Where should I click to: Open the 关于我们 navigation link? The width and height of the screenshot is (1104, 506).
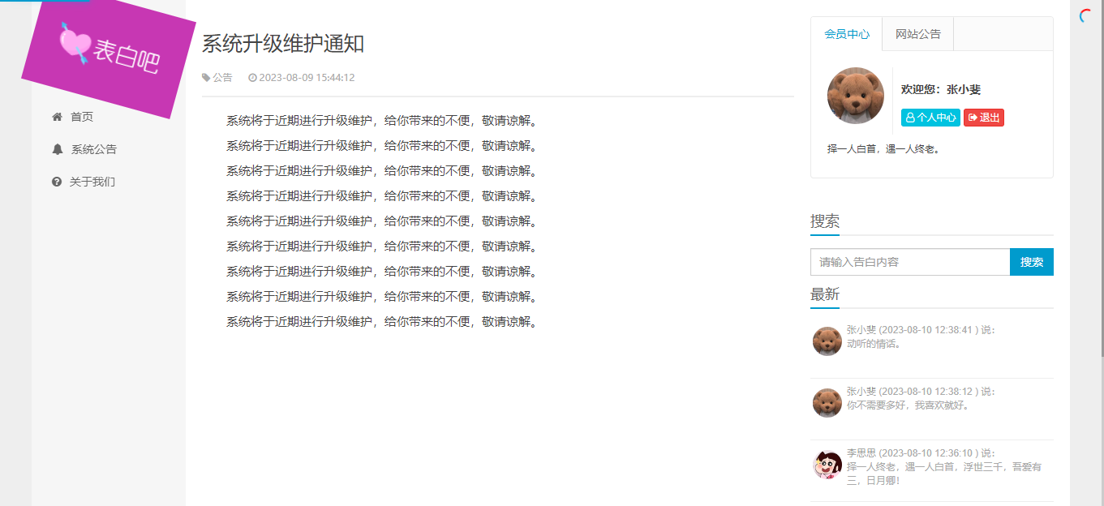(92, 182)
